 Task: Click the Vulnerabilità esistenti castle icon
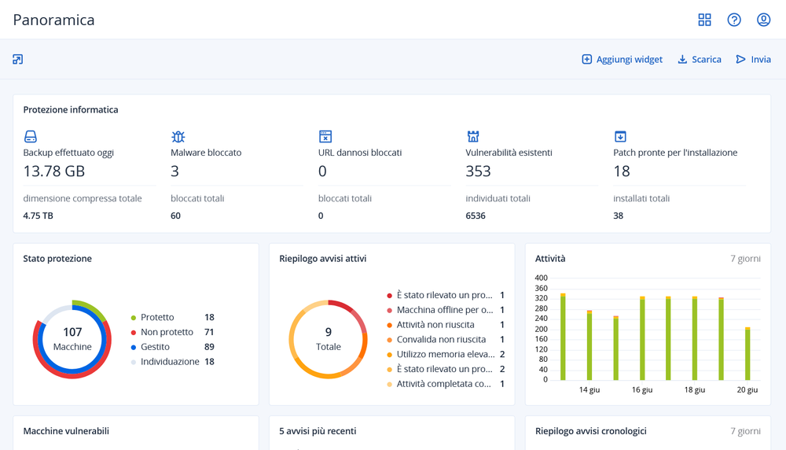(x=473, y=137)
